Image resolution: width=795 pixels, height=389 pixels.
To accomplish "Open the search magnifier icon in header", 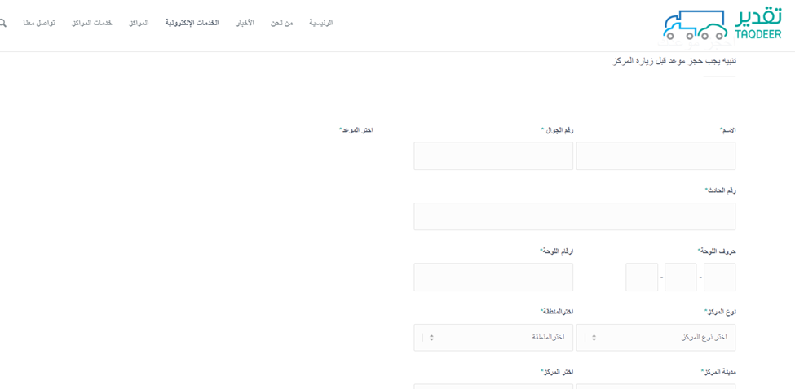I will click(2, 24).
